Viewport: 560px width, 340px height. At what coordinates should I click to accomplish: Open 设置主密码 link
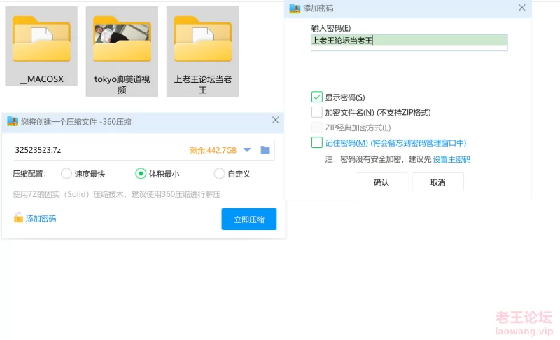pos(451,159)
